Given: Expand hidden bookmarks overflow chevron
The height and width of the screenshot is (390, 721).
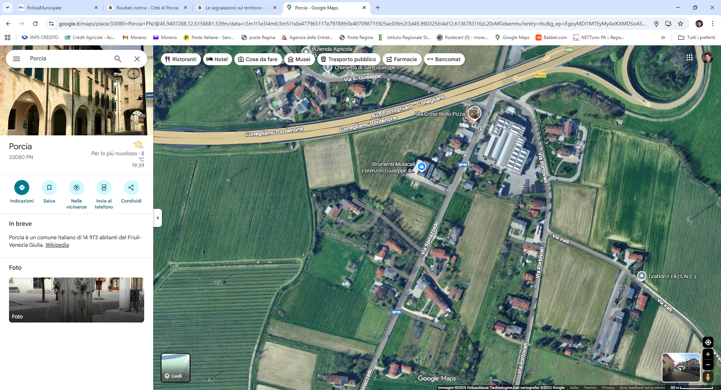Looking at the screenshot, I should pyautogui.click(x=663, y=37).
